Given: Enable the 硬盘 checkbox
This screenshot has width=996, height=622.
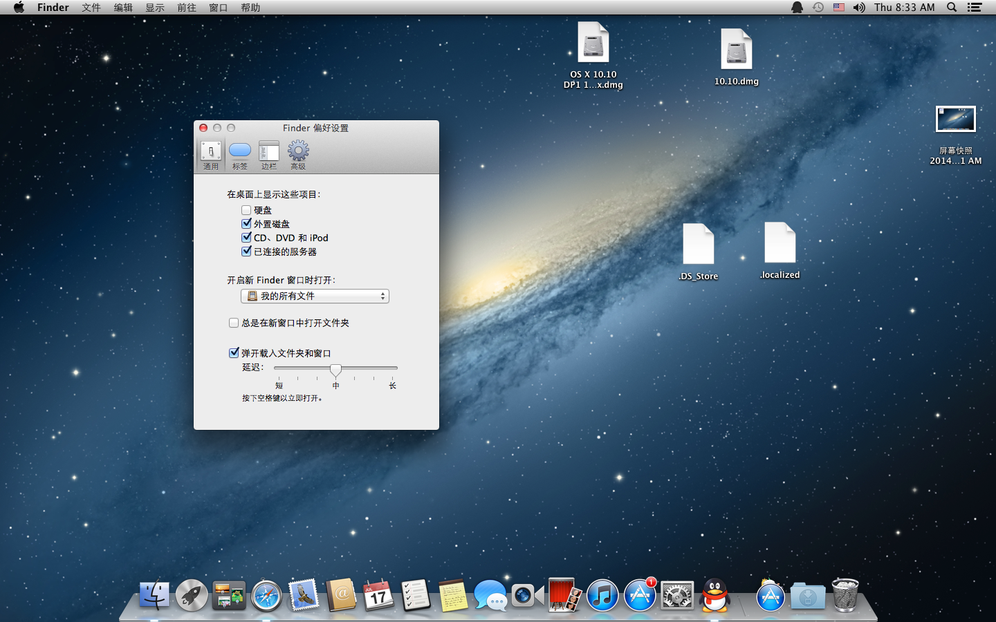Looking at the screenshot, I should [246, 210].
